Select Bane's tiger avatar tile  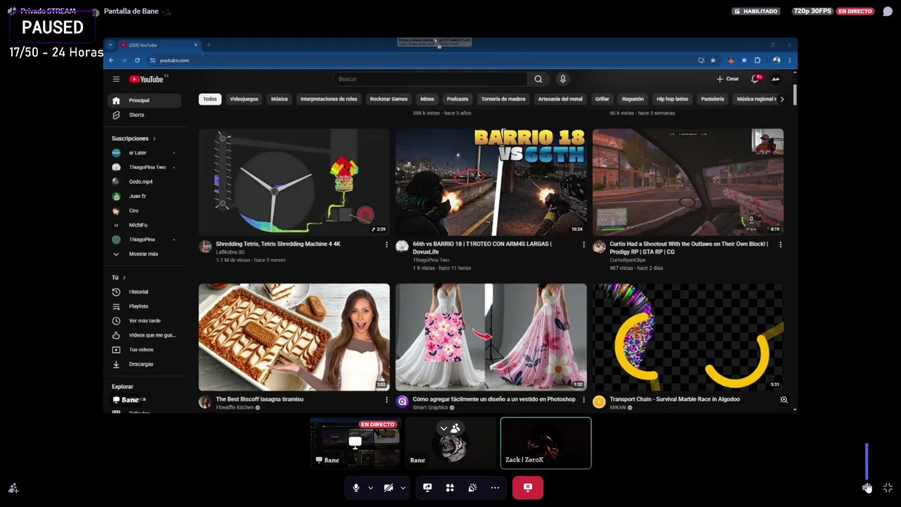pyautogui.click(x=450, y=443)
